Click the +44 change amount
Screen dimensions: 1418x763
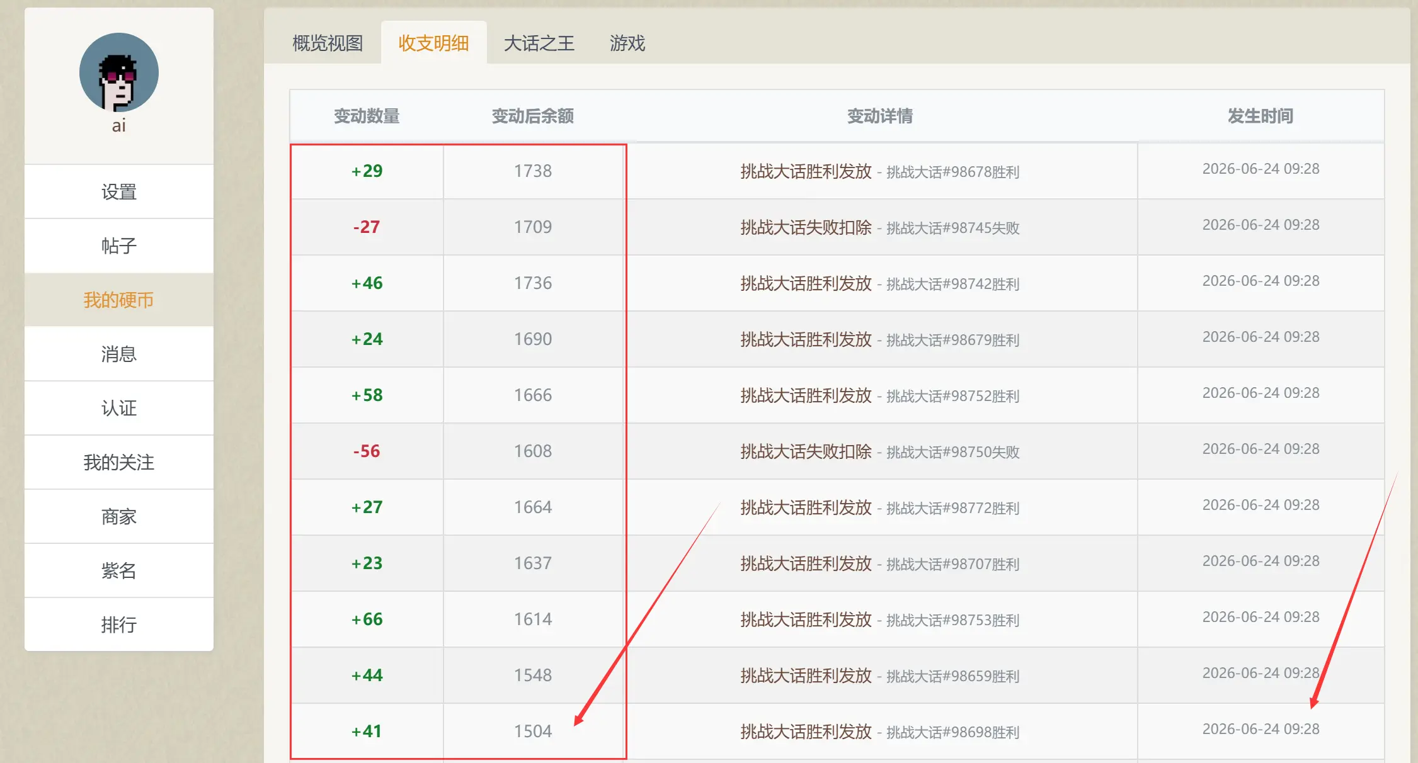click(367, 675)
